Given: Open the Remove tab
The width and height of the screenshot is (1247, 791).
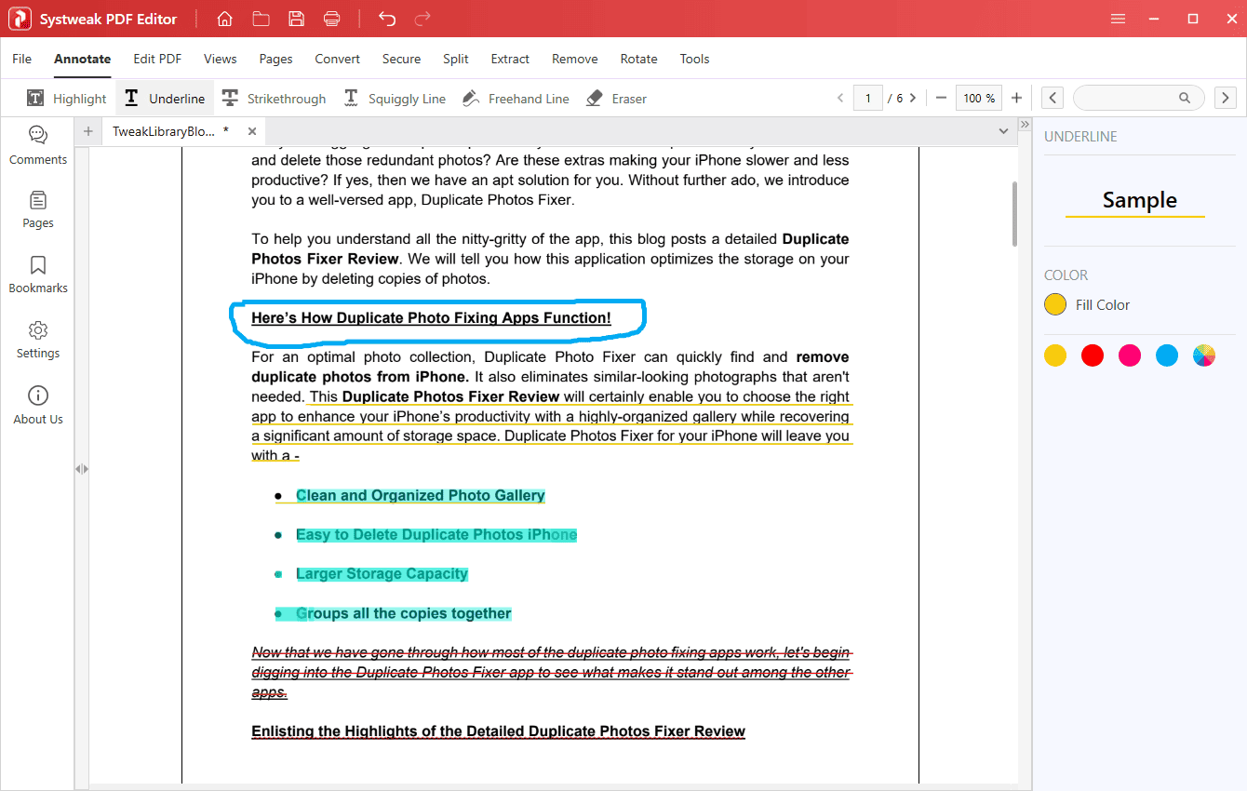Looking at the screenshot, I should click(x=575, y=59).
